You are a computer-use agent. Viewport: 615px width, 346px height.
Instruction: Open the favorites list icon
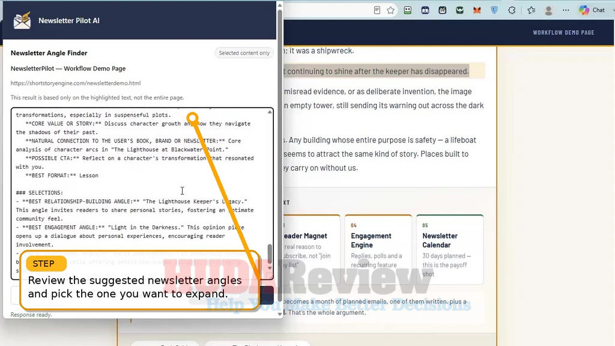(531, 10)
